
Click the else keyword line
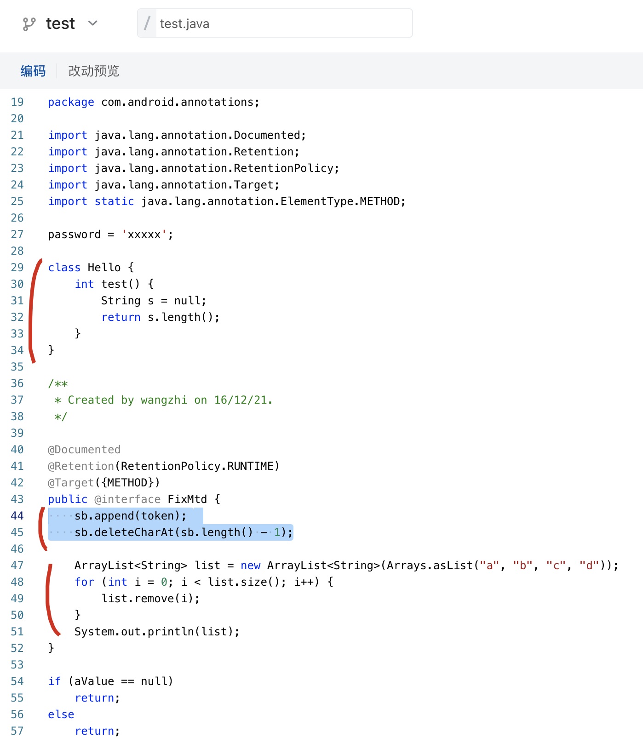[x=61, y=714]
